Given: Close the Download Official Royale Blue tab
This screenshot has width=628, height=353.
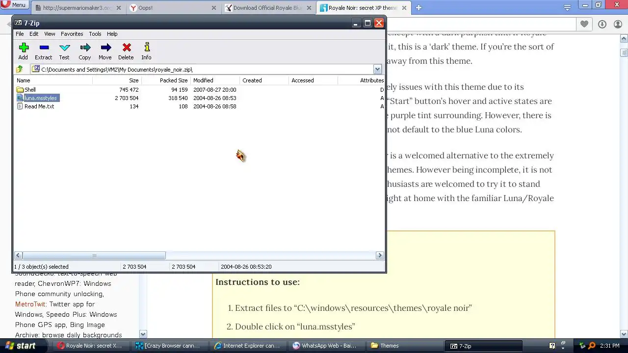Looking at the screenshot, I should click(x=309, y=8).
